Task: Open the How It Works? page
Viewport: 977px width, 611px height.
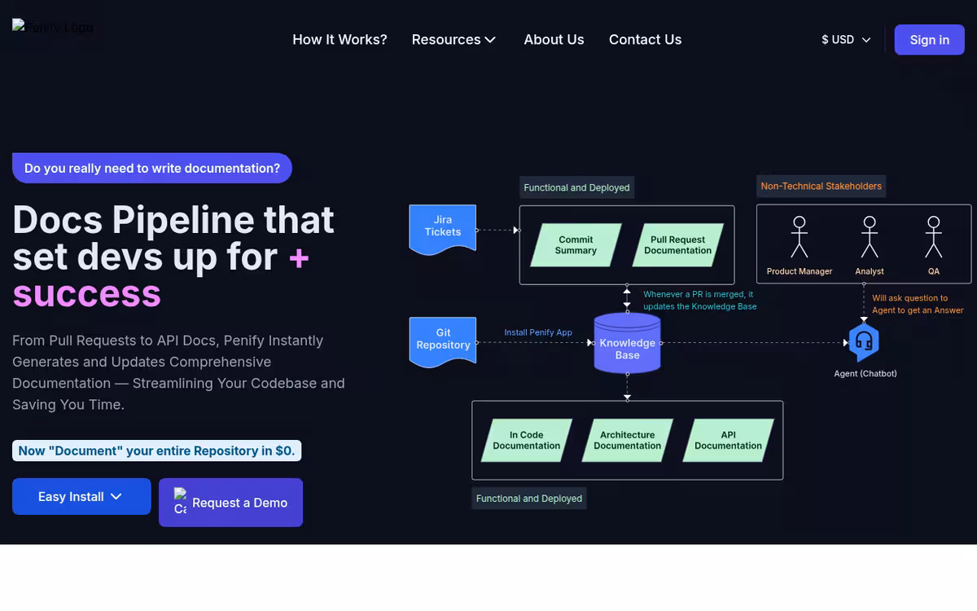Action: 340,39
